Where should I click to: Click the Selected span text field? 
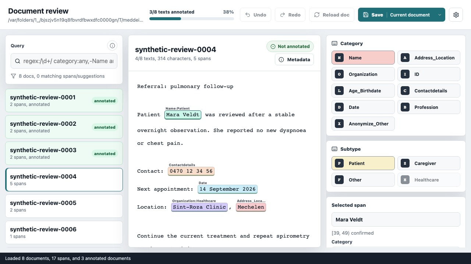tap(396, 220)
